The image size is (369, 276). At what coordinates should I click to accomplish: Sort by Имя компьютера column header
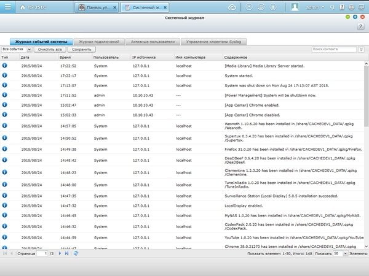pos(199,57)
